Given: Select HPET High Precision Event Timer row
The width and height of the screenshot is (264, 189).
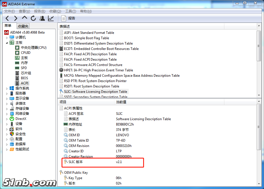Looking at the screenshot, I should click(98, 70).
